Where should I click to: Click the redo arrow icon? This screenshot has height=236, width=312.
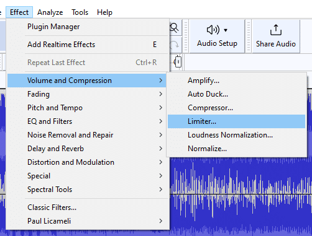point(174,45)
